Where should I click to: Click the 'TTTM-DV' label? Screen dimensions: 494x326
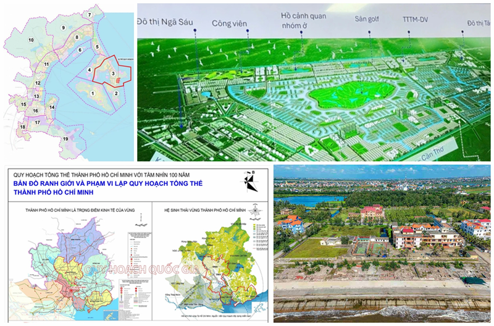coord(414,20)
